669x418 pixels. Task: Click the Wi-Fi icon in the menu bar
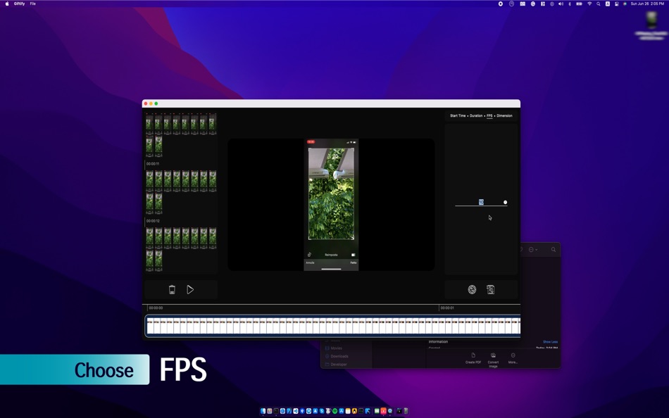coord(589,4)
